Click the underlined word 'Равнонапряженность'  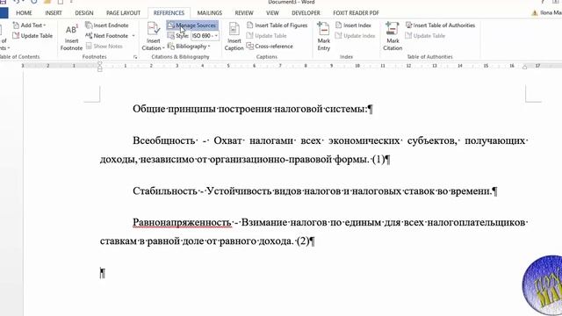pos(182,222)
